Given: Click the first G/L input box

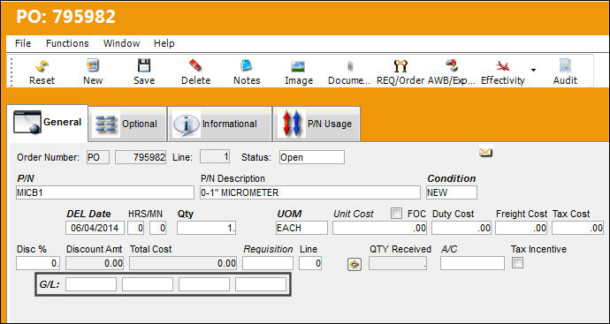Looking at the screenshot, I should tap(91, 284).
